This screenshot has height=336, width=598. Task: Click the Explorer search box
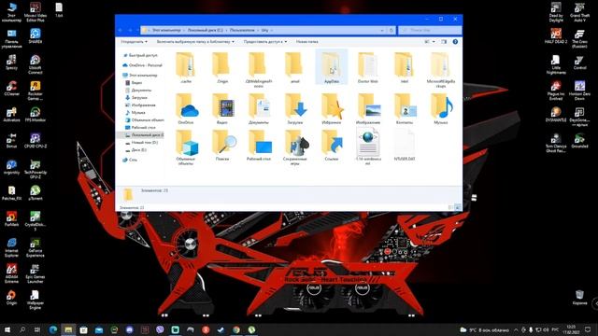pyautogui.click(x=430, y=30)
